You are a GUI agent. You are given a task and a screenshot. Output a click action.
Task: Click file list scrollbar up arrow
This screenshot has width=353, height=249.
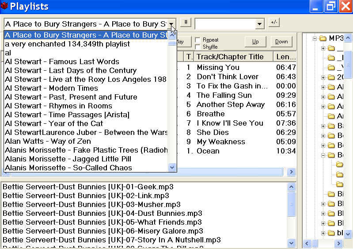click(291, 187)
